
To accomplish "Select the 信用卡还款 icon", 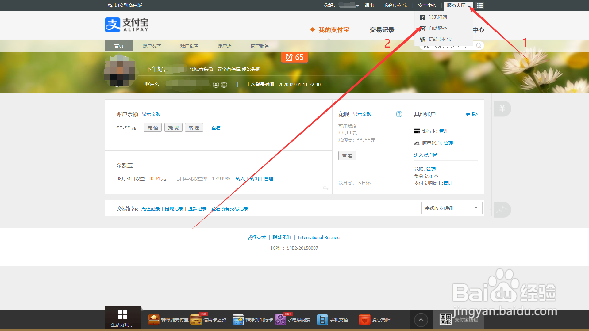I will (x=196, y=319).
